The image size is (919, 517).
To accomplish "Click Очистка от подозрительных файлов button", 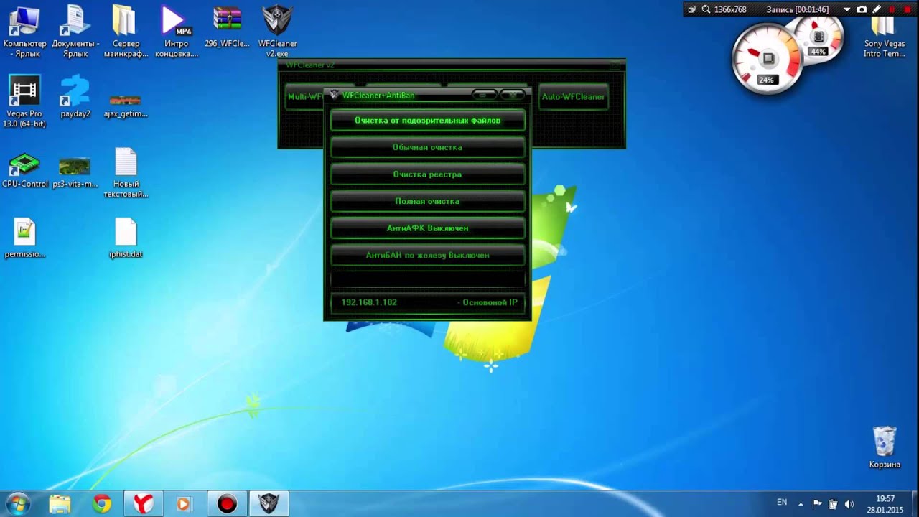I will point(427,121).
